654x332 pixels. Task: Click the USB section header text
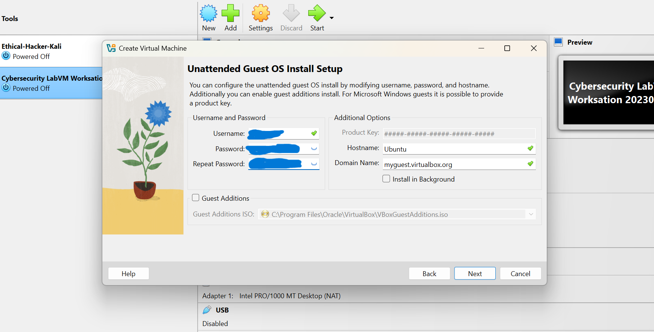coord(222,310)
